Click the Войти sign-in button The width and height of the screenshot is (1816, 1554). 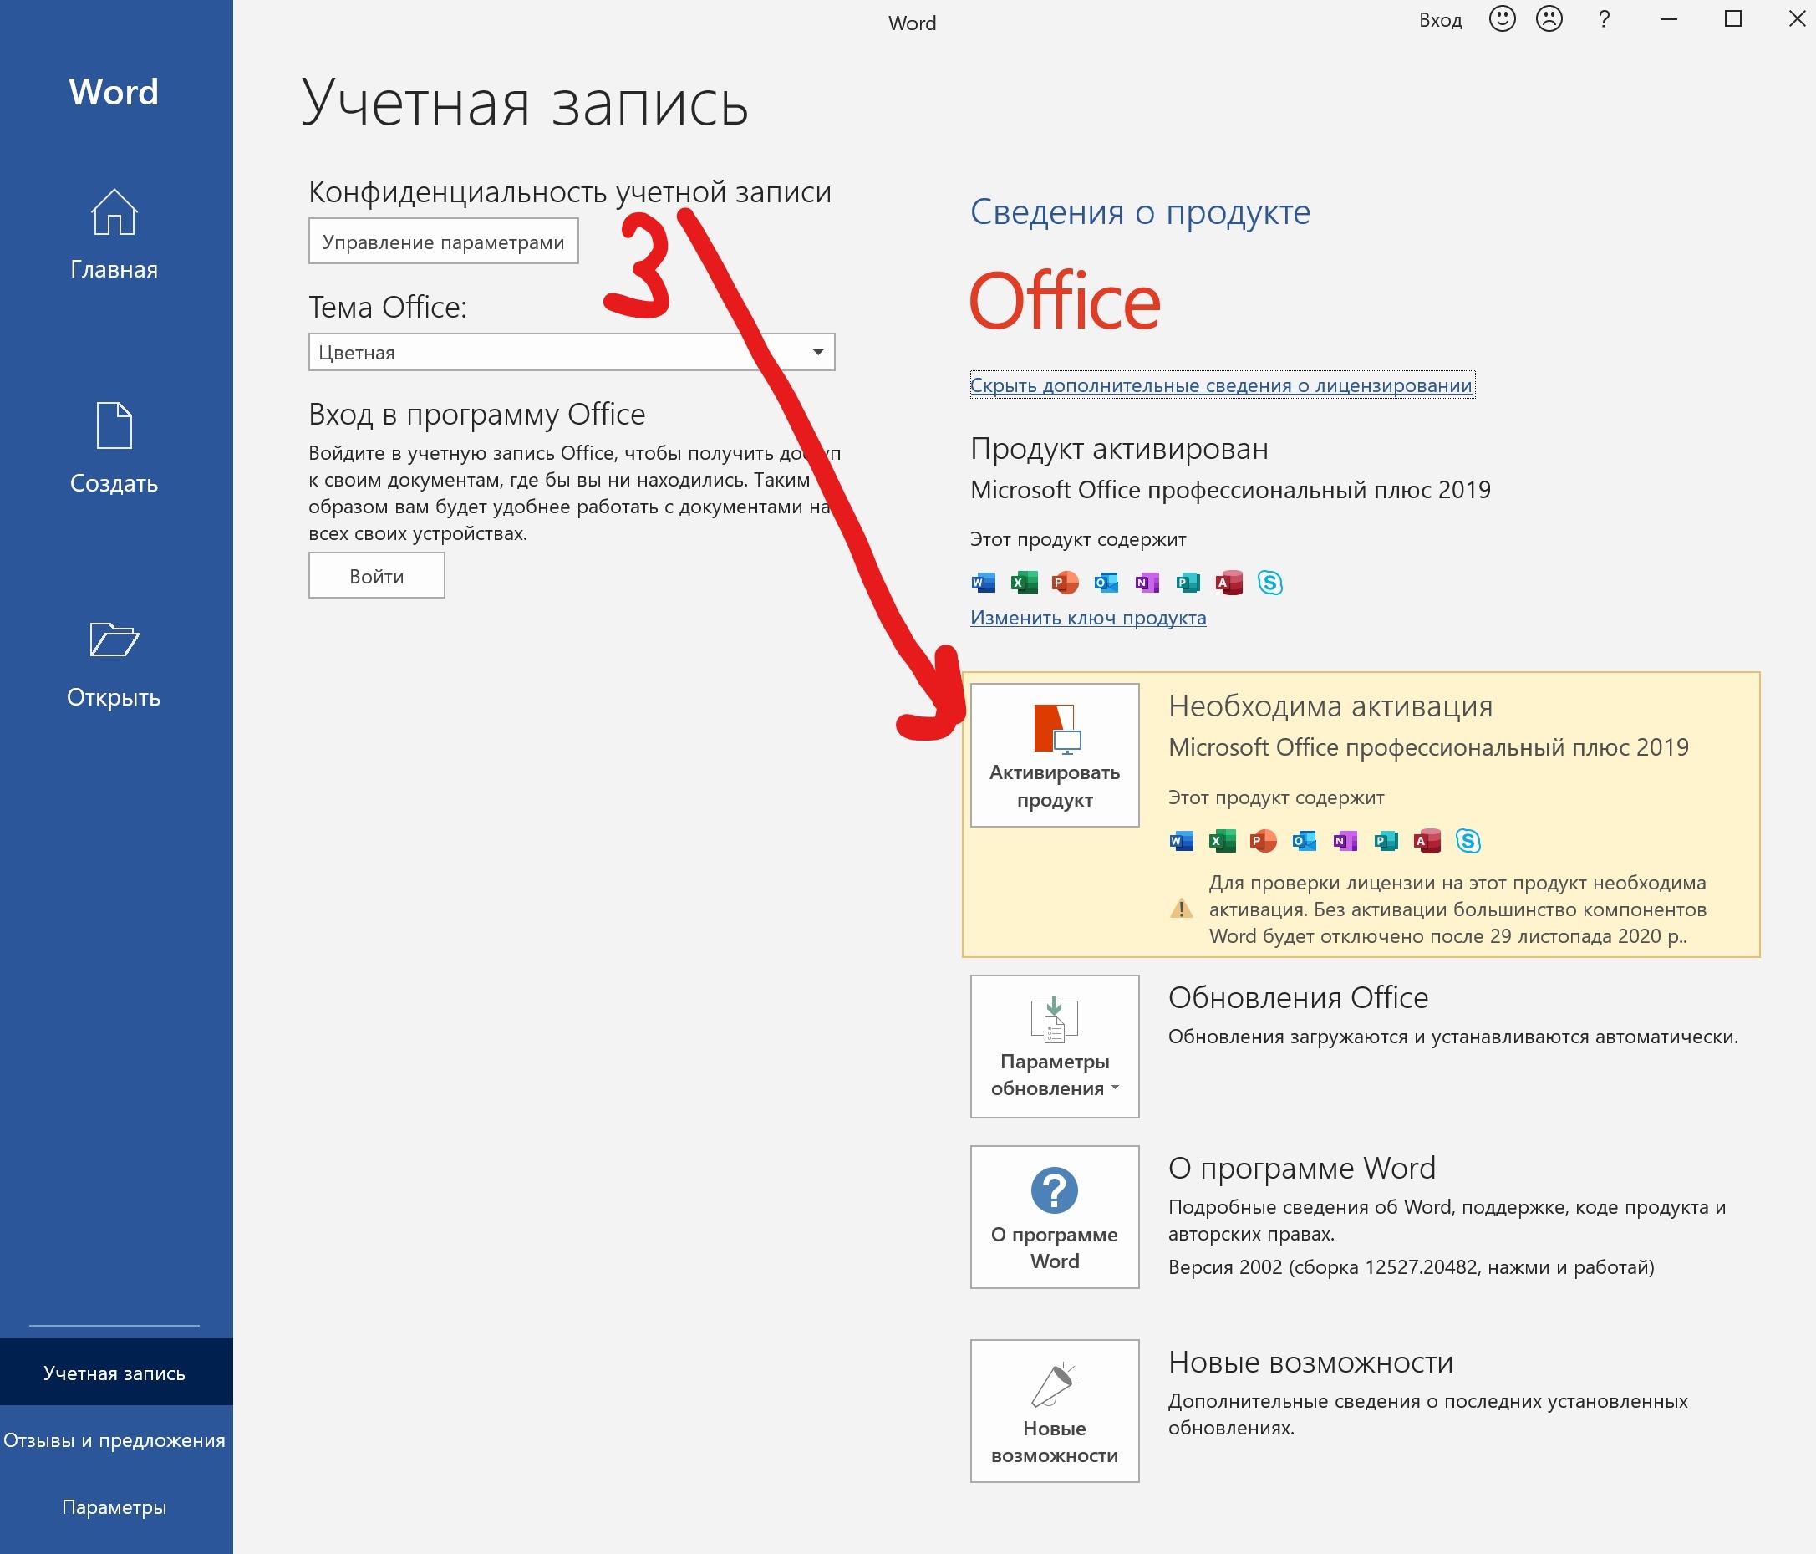[376, 576]
